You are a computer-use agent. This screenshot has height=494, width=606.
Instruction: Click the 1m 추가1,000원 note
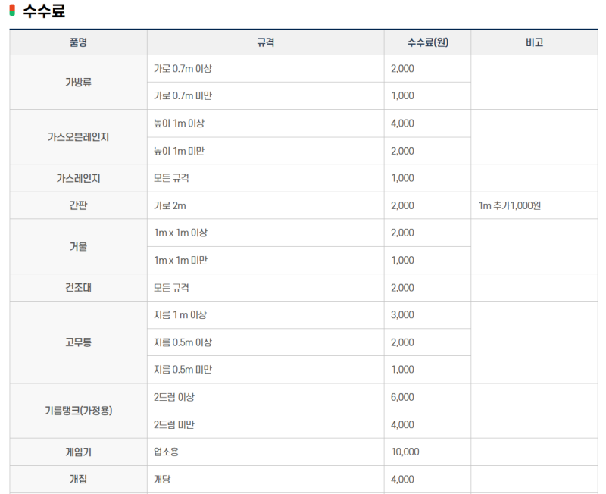(509, 205)
